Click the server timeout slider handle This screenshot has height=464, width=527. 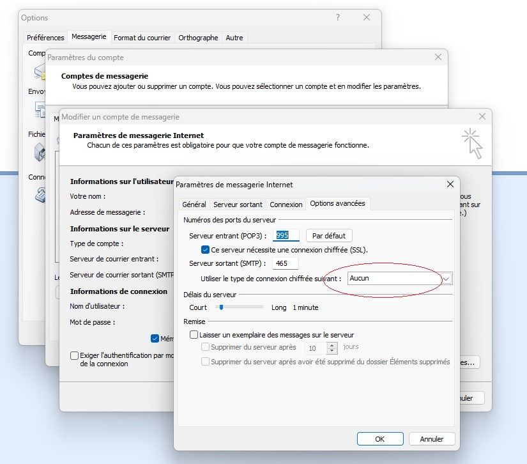coord(221,307)
